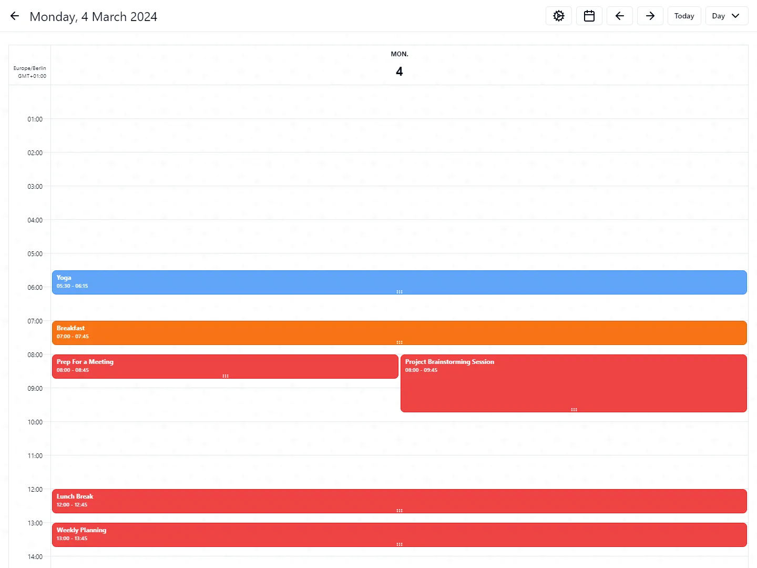
Task: Click the Monday, 4 March 2024 title
Action: [x=94, y=16]
